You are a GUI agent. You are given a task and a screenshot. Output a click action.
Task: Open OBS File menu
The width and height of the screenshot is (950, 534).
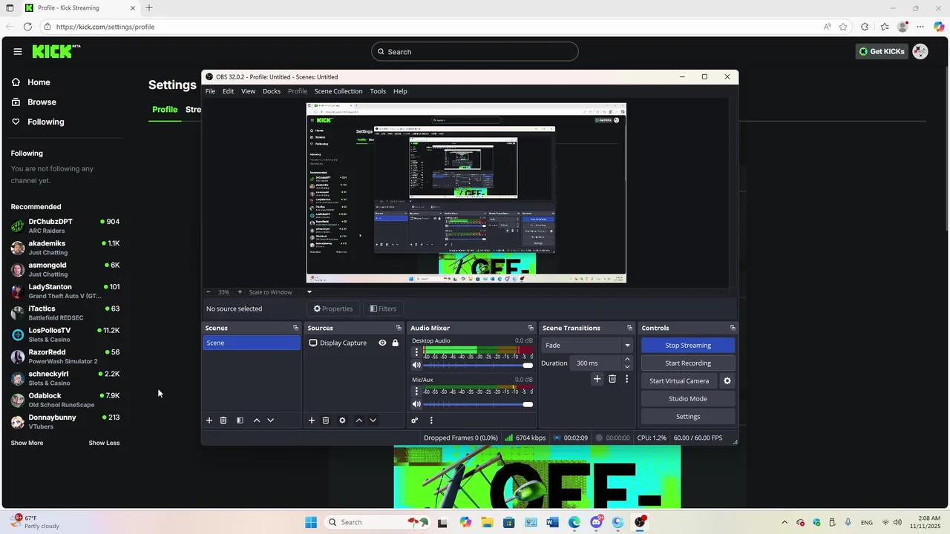click(210, 91)
